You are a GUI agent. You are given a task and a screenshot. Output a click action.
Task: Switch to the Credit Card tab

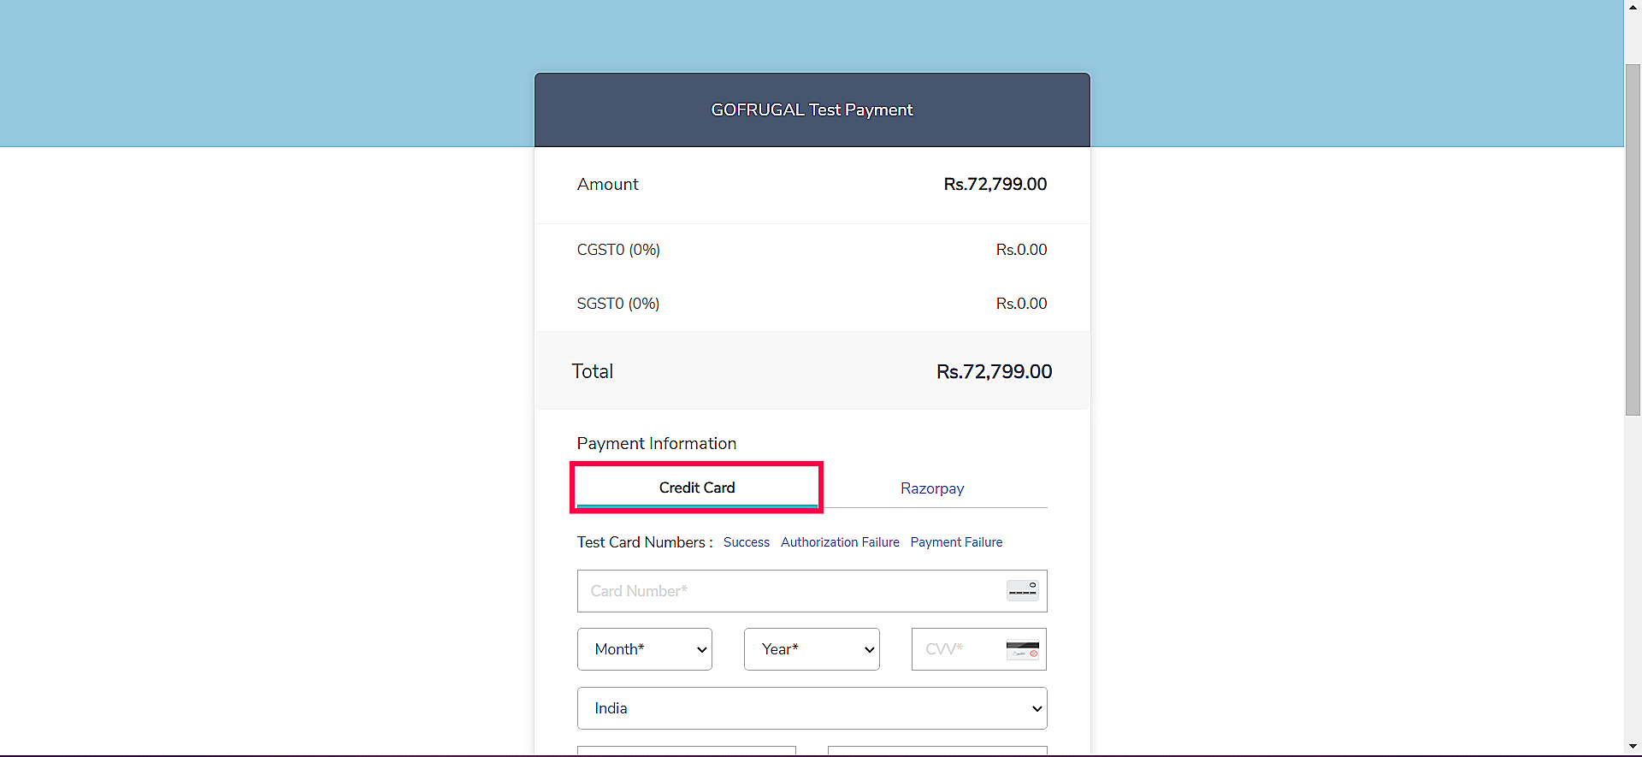(696, 488)
